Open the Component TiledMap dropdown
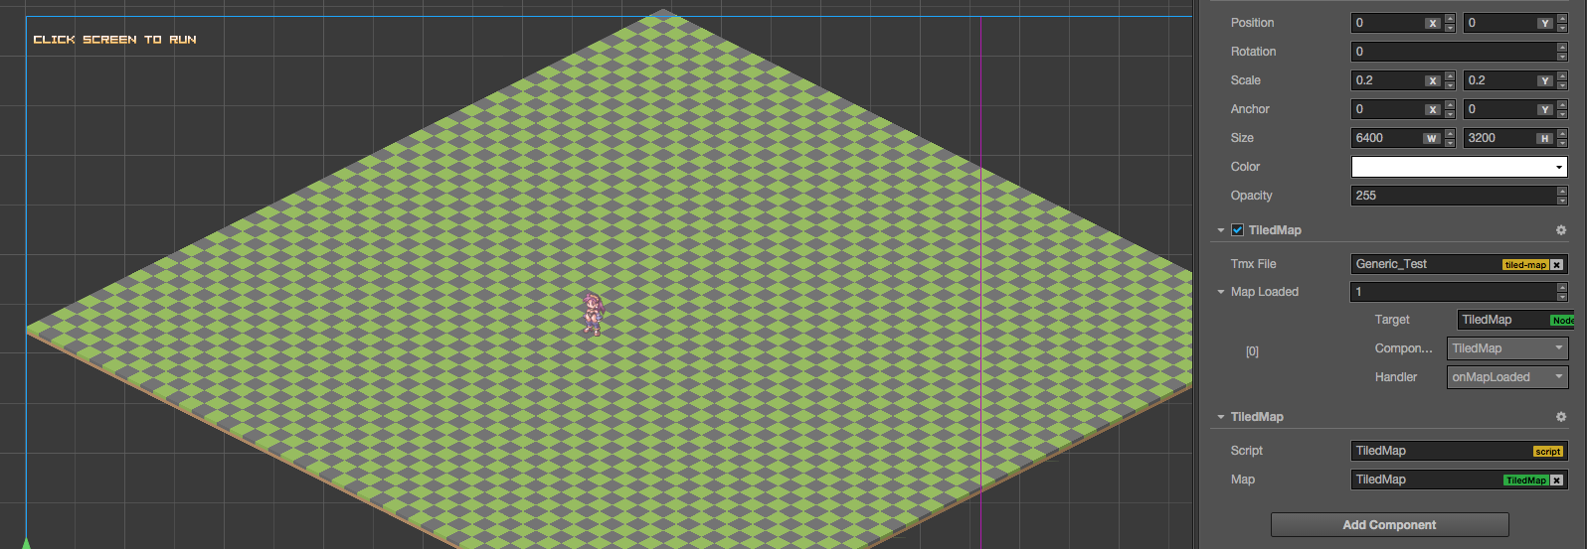The image size is (1587, 549). tap(1507, 348)
